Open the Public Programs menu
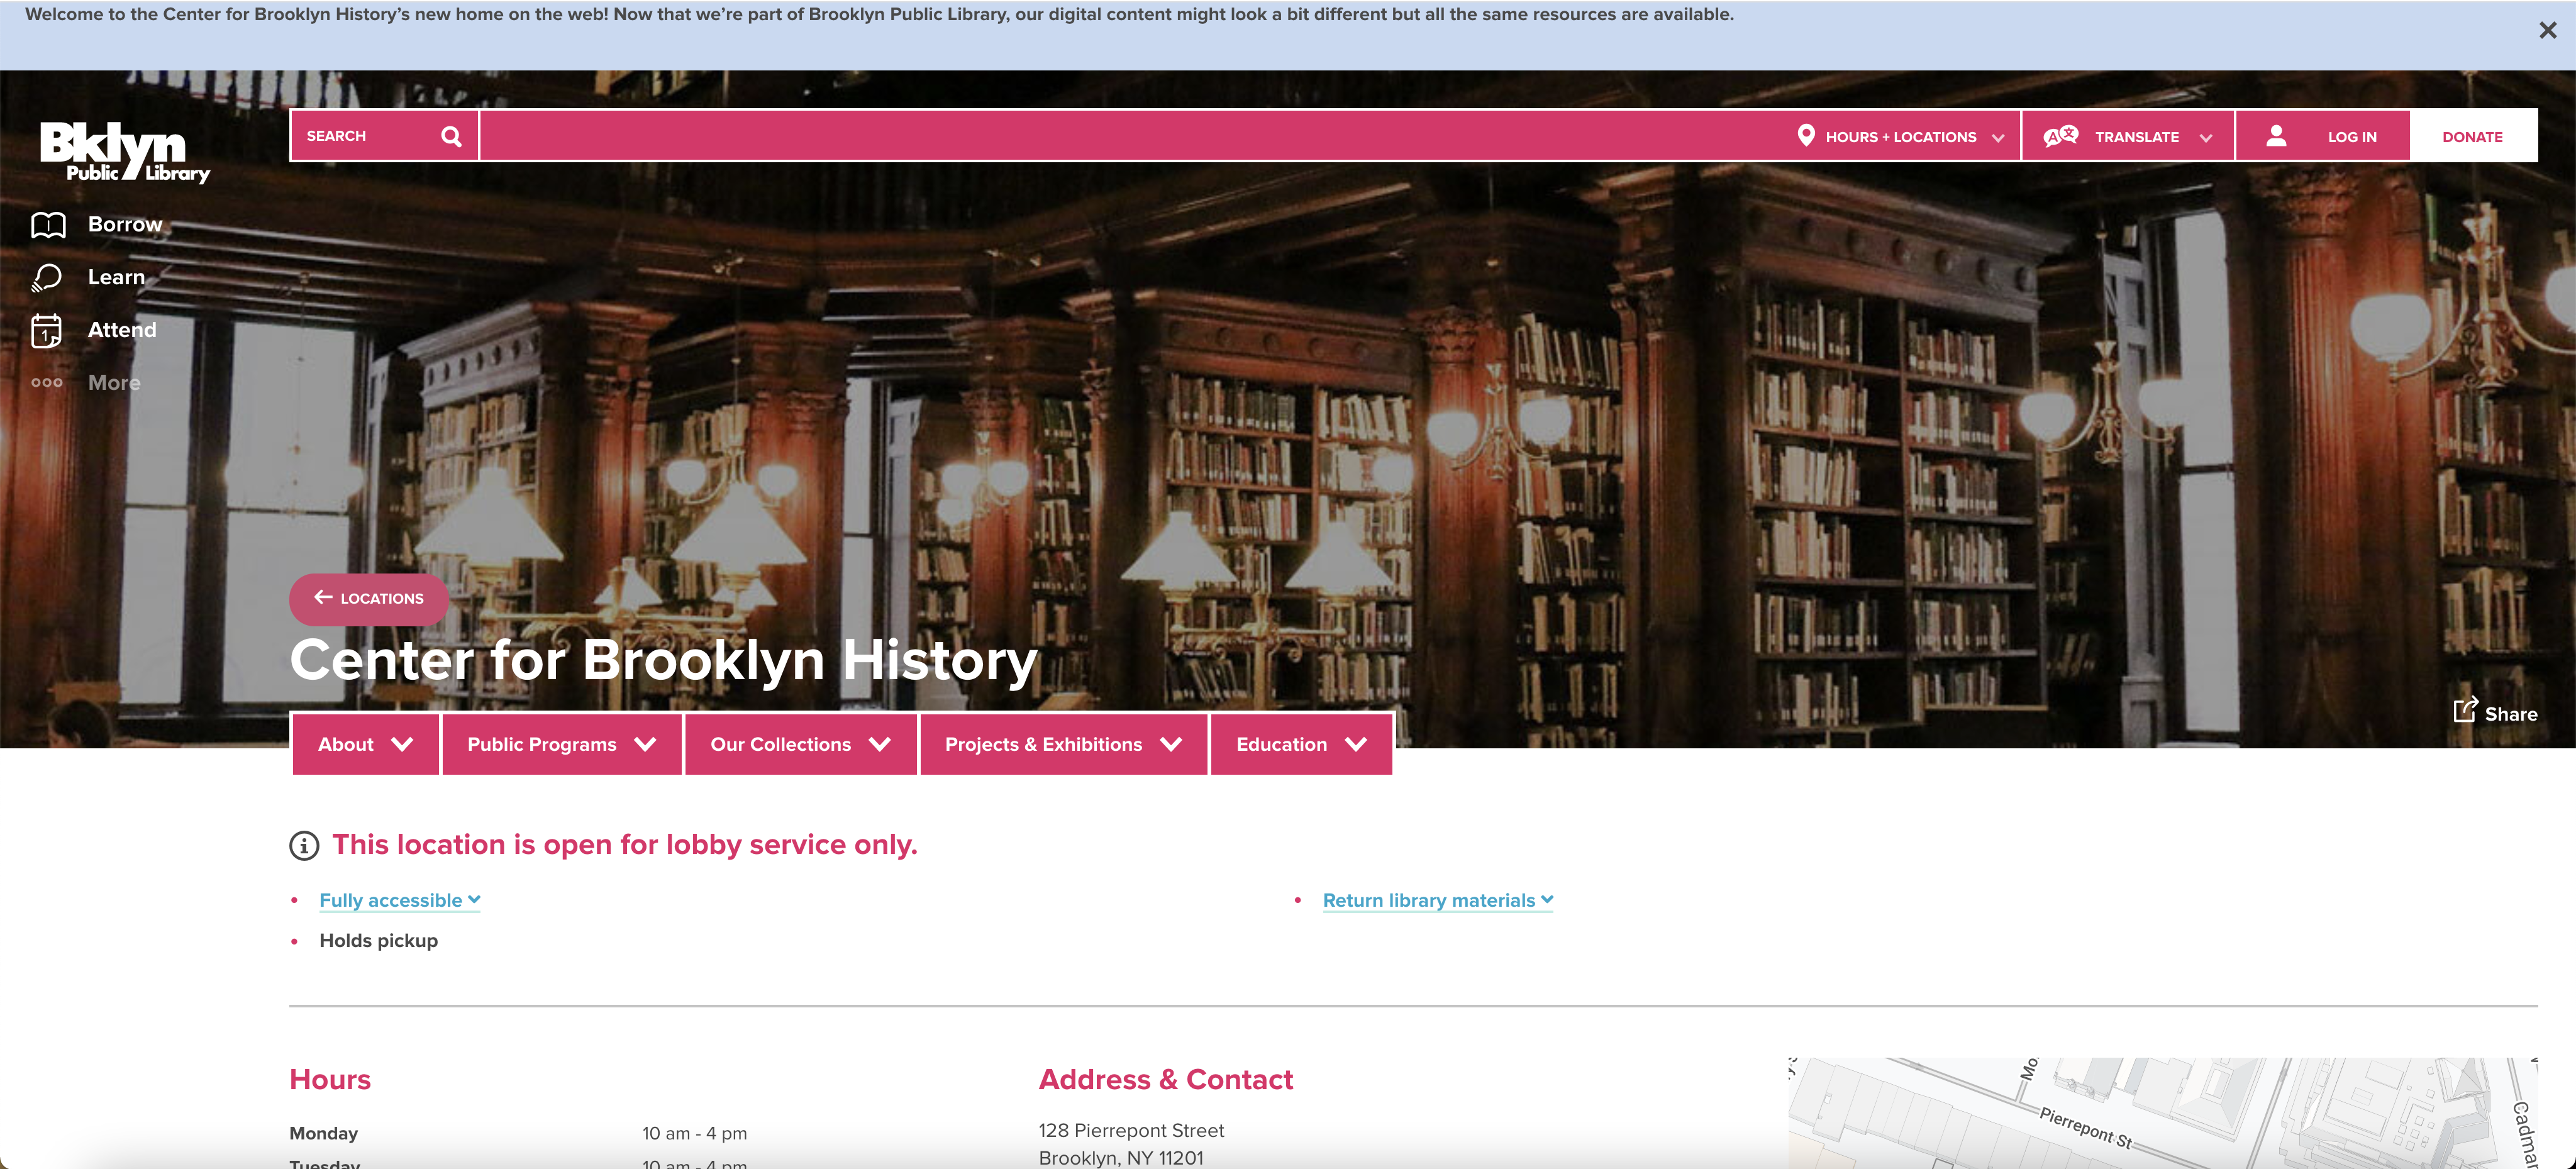Viewport: 2576px width, 1169px height. coord(561,744)
